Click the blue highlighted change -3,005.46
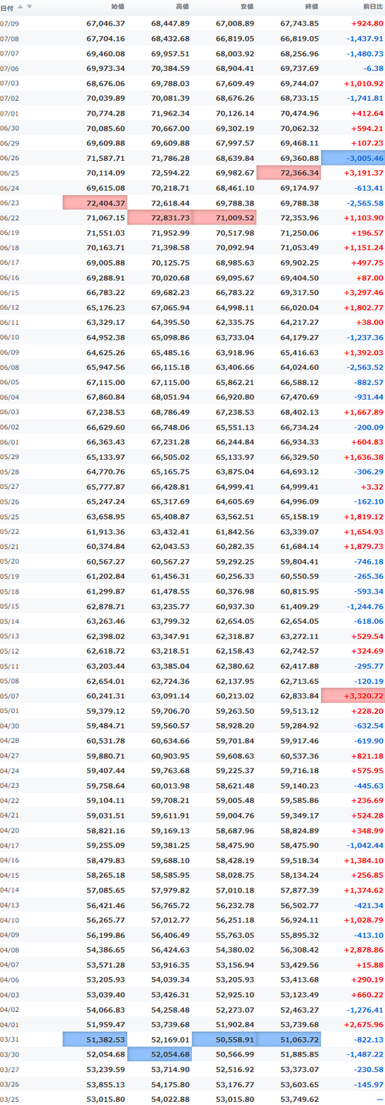 (x=353, y=158)
